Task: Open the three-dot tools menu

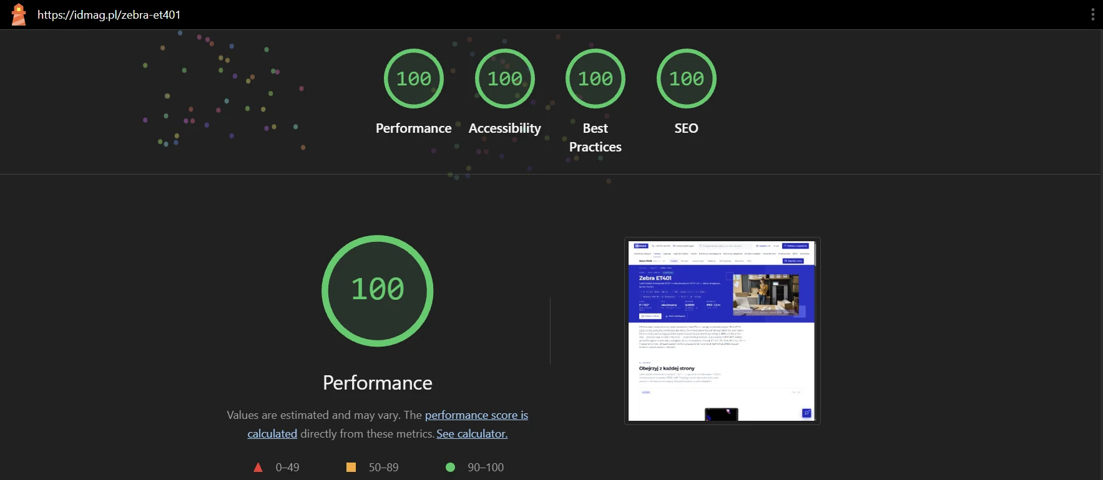Action: pyautogui.click(x=1092, y=14)
